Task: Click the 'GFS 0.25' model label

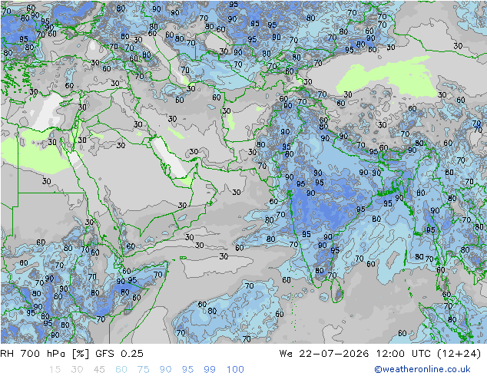Action: click(x=119, y=354)
